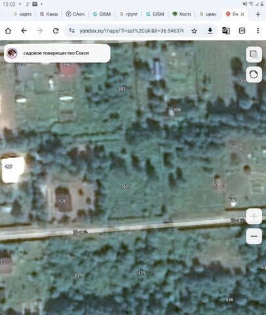Click plot number 434 on map
The width and height of the screenshot is (266, 315).
click(x=78, y=275)
